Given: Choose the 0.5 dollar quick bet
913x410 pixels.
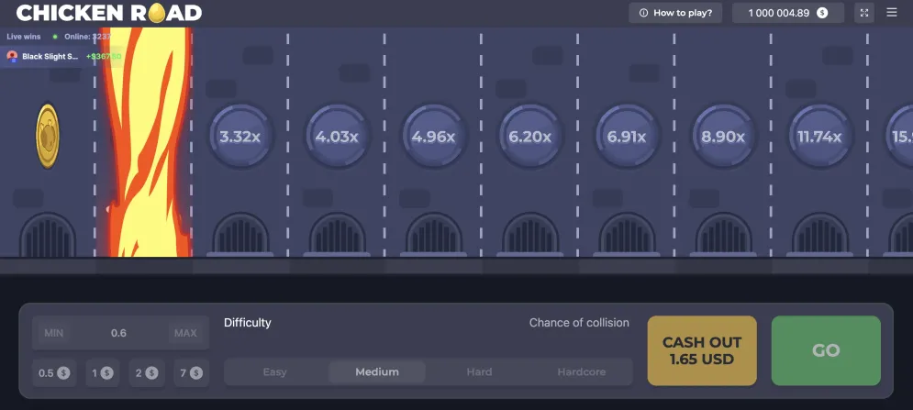Looking at the screenshot, I should 54,372.
